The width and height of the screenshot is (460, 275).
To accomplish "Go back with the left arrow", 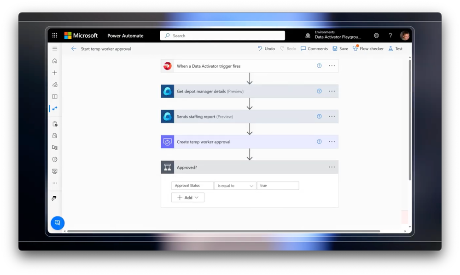I will (x=74, y=49).
